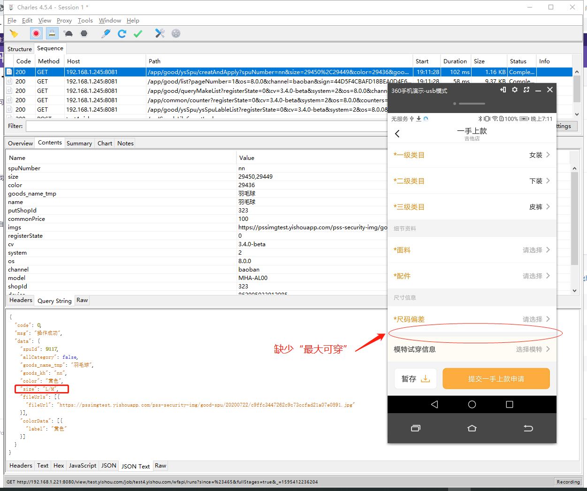Toggle throttling turtle icon

pyautogui.click(x=69, y=33)
